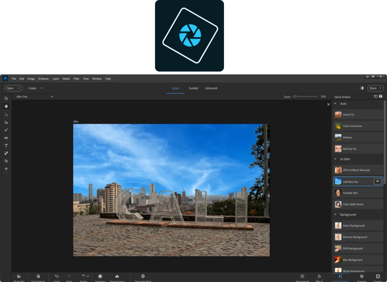Select the Hand tool
Viewport: 387px width, 282px height.
click(x=6, y=106)
